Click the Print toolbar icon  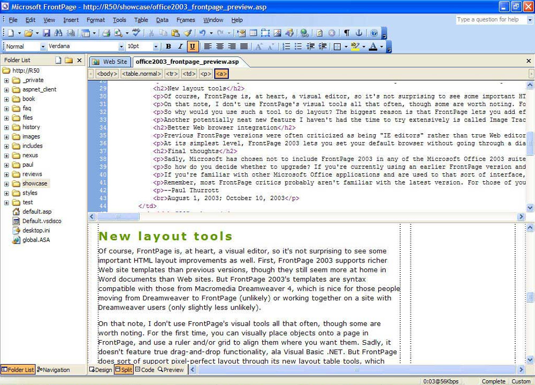click(106, 33)
